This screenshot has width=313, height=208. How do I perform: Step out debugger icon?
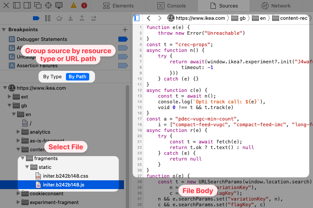coord(82,18)
